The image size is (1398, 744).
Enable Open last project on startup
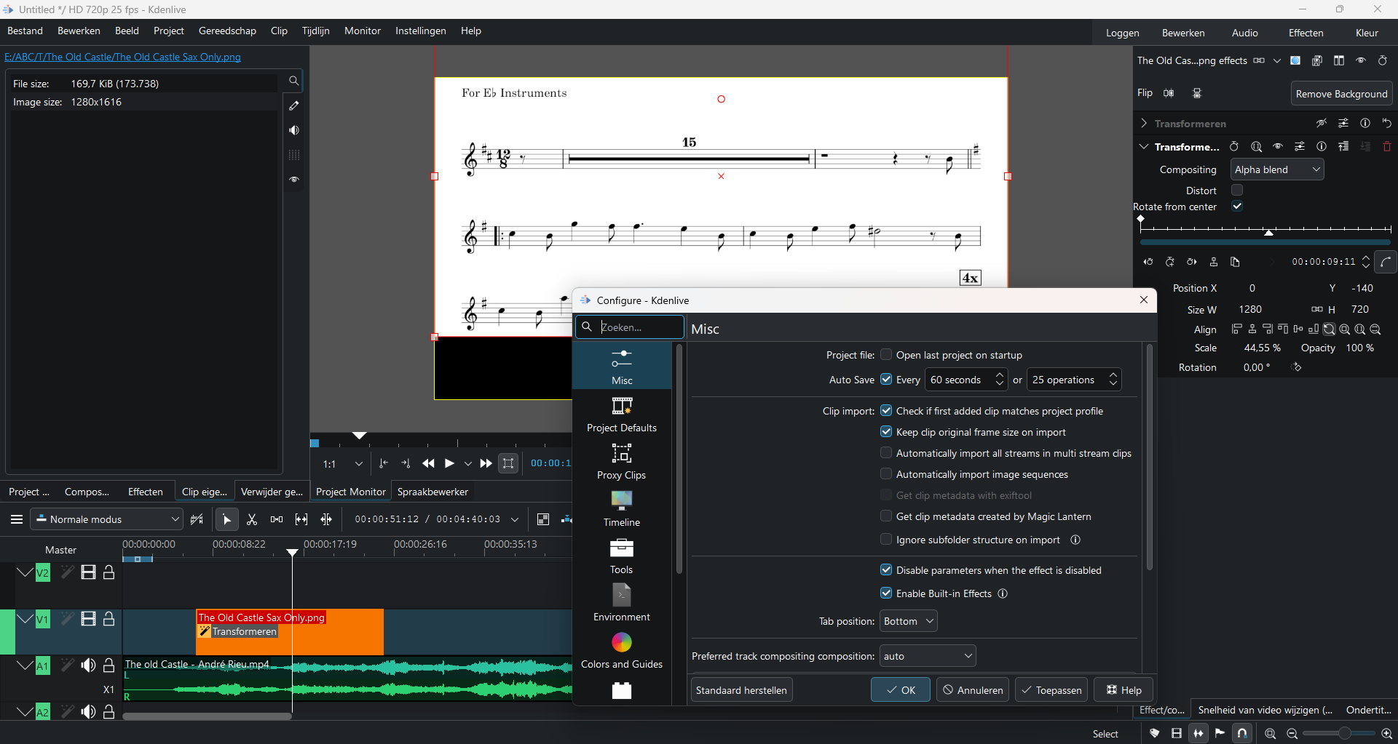pos(886,355)
